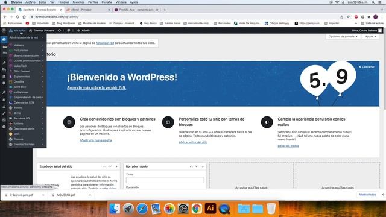The width and height of the screenshot is (386, 217).
Task: Open the Chrome extensions puzzle icon
Action: coord(369,17)
